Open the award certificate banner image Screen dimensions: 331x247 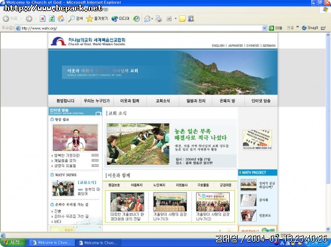click(258, 140)
